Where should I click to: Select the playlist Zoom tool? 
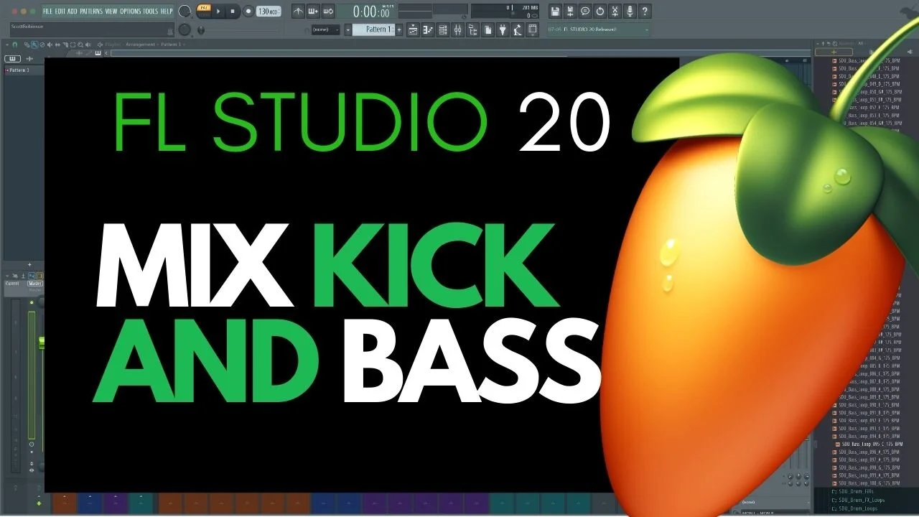pos(80,45)
